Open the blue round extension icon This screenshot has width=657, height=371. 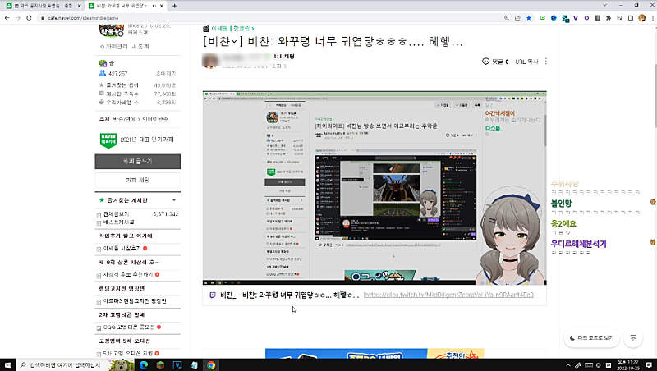coord(554,18)
